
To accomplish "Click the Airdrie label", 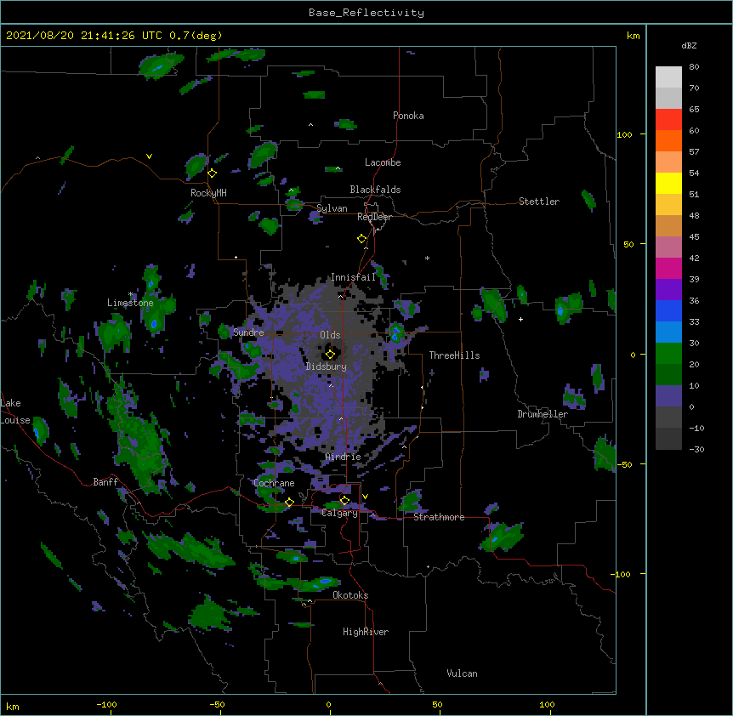I will tap(344, 457).
